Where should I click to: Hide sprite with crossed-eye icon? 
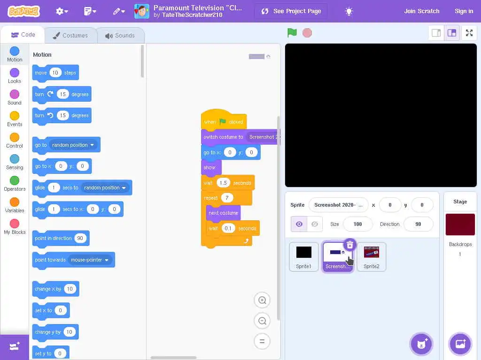(315, 224)
